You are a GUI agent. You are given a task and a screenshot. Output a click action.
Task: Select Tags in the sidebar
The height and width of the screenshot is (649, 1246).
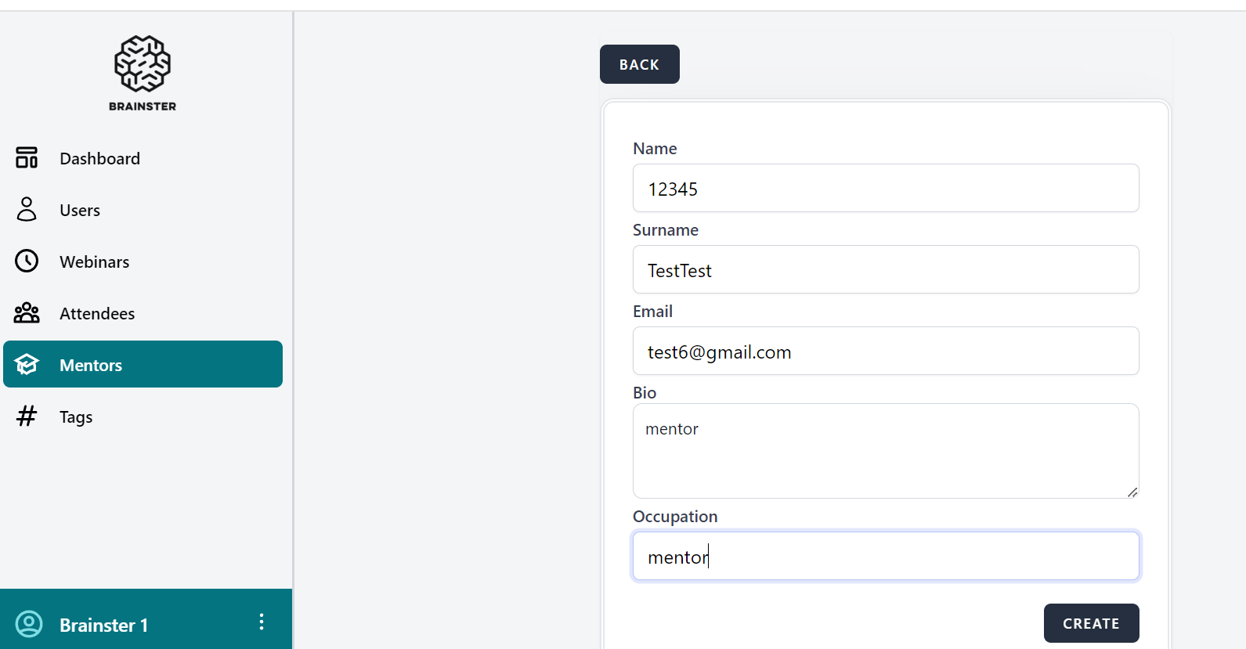(x=76, y=417)
